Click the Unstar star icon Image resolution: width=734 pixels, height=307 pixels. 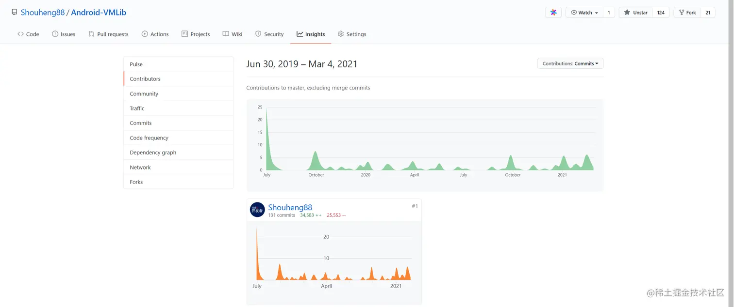point(627,13)
